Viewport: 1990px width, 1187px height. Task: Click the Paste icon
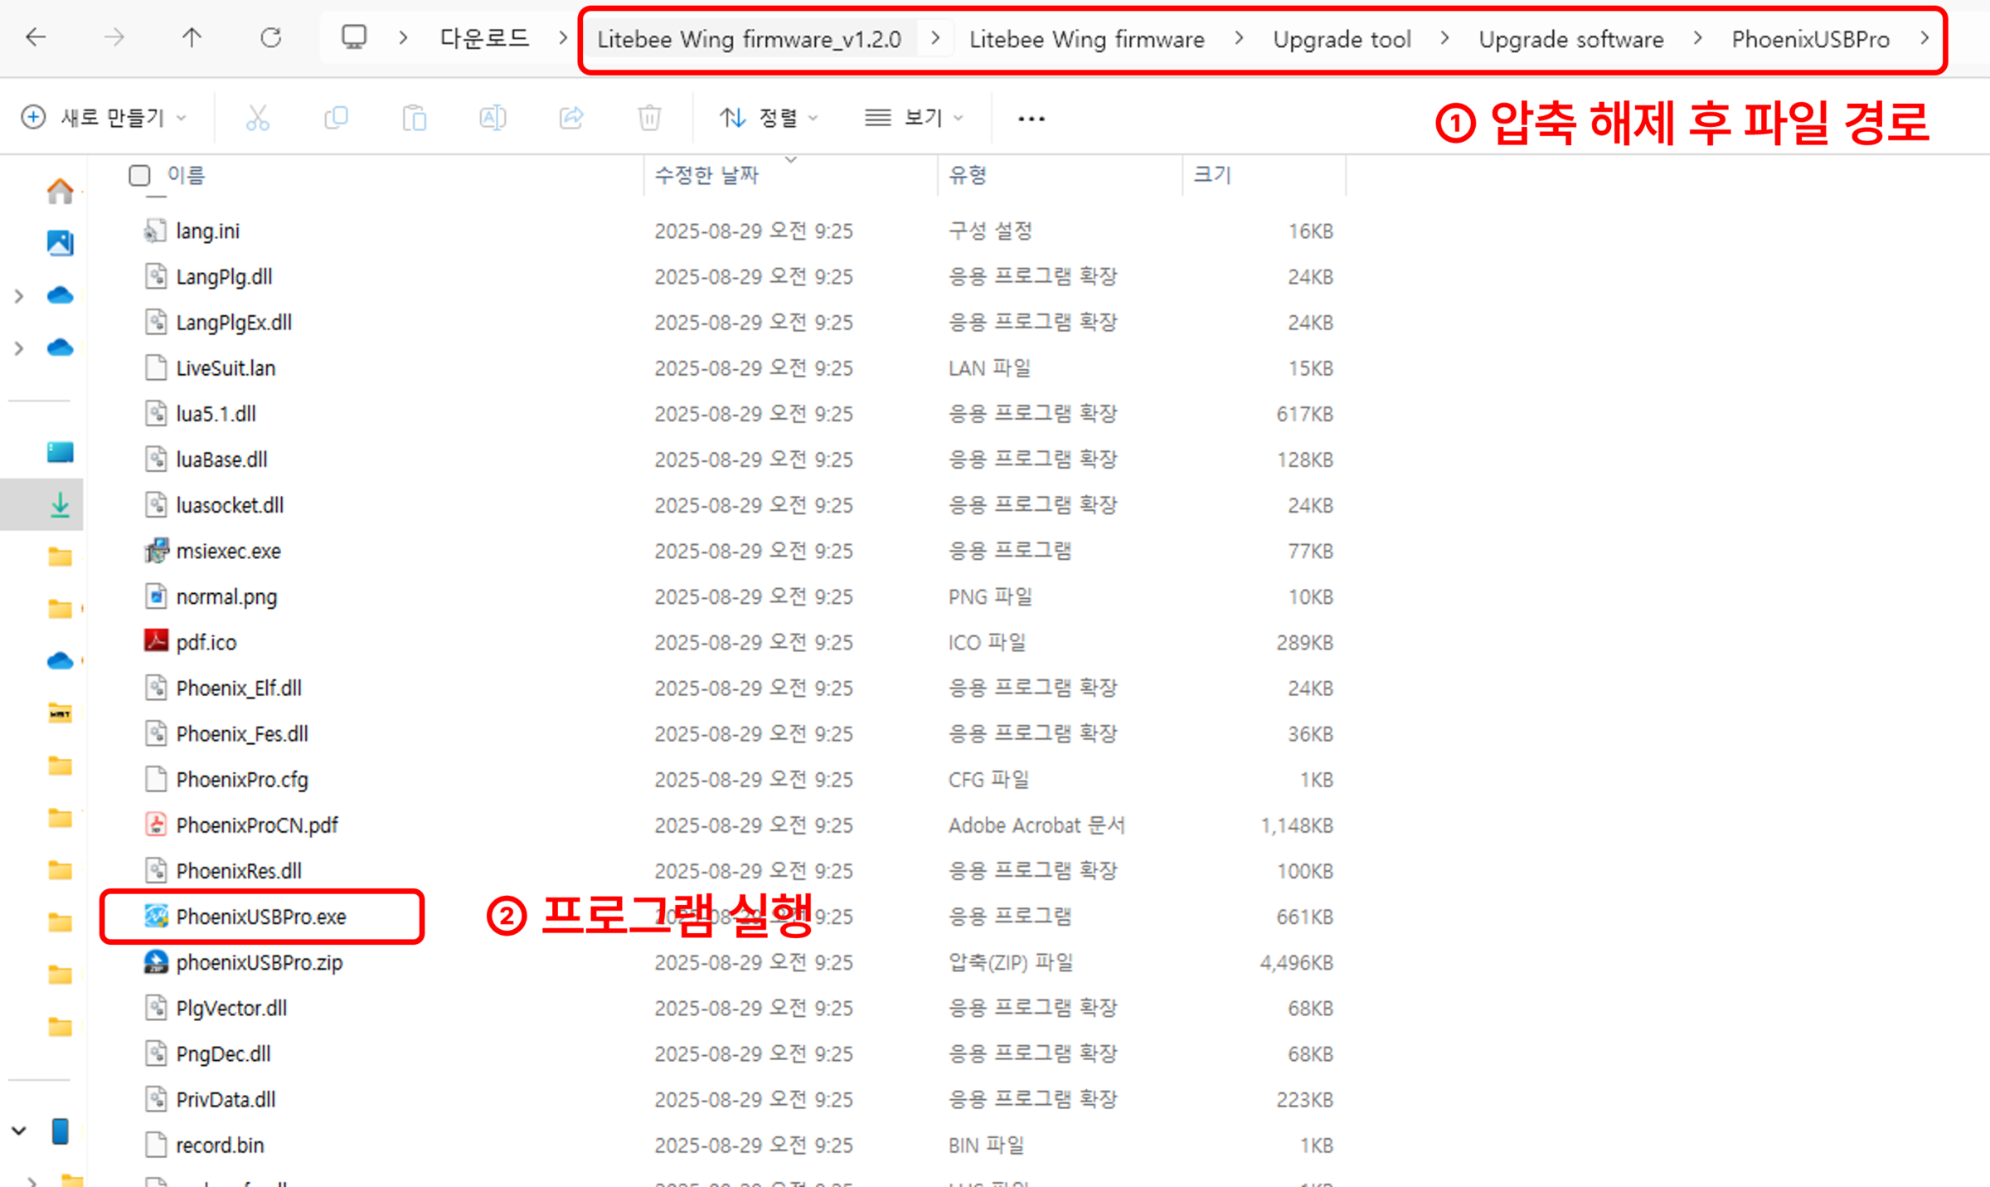pyautogui.click(x=415, y=117)
